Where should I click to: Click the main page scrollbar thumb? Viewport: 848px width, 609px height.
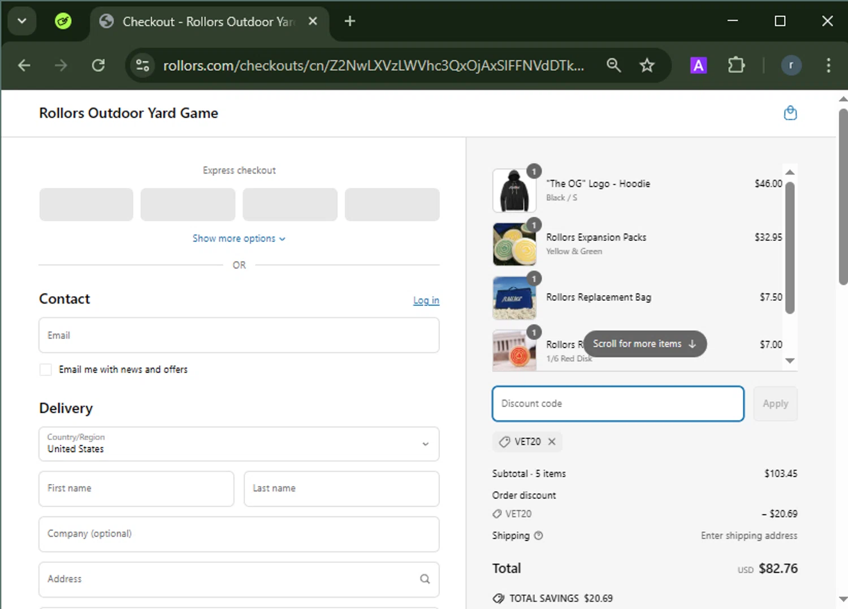pos(843,196)
